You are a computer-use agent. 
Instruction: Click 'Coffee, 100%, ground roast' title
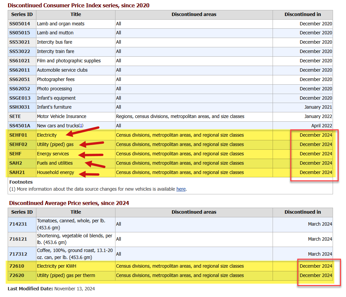[x=75, y=254]
